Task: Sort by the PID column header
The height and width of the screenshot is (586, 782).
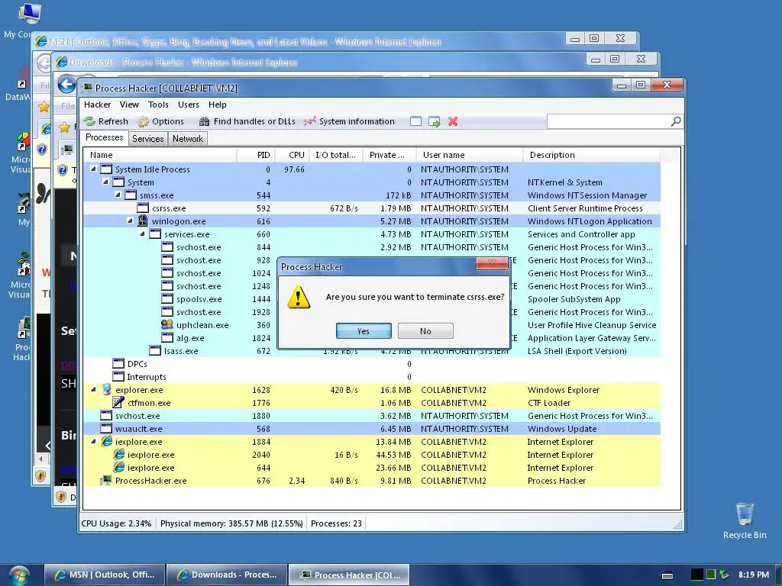Action: [255, 155]
